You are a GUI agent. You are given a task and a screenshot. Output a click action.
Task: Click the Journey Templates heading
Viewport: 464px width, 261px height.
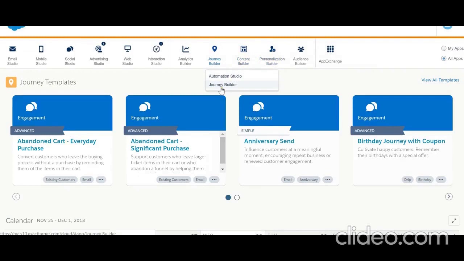(x=48, y=82)
